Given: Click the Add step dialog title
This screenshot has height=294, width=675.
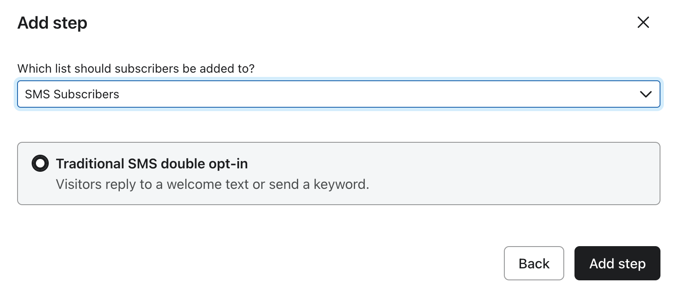Looking at the screenshot, I should [51, 23].
